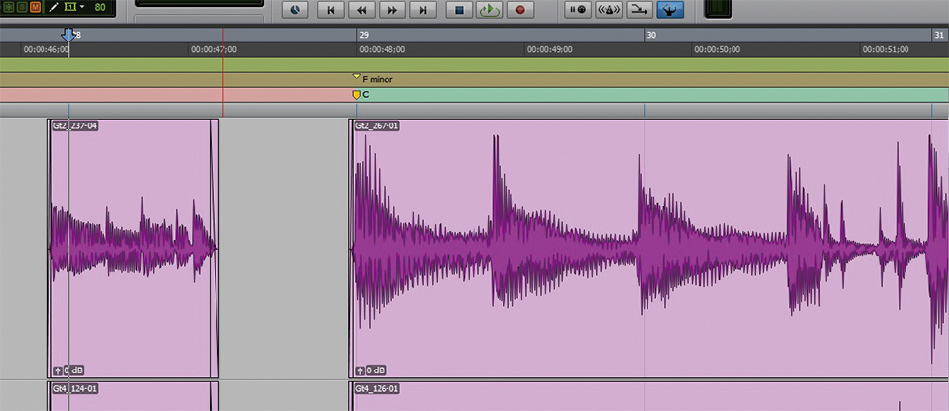
Task: Click the green loop Play button
Action: pyautogui.click(x=489, y=10)
